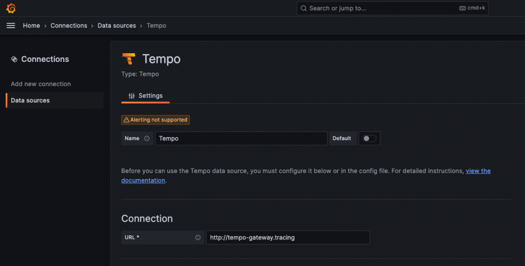Click the alerting warning triangle icon
525x266 pixels.
click(x=126, y=120)
